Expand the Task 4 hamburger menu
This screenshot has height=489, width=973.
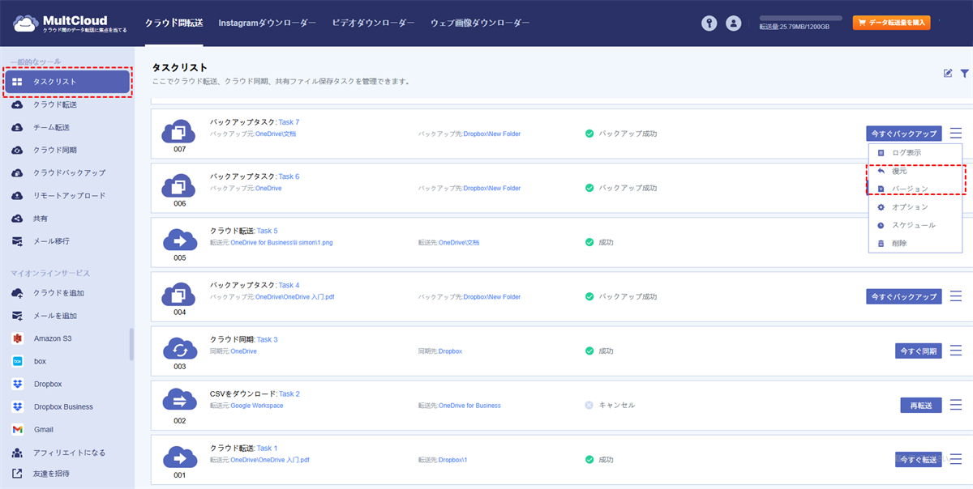[x=956, y=296]
